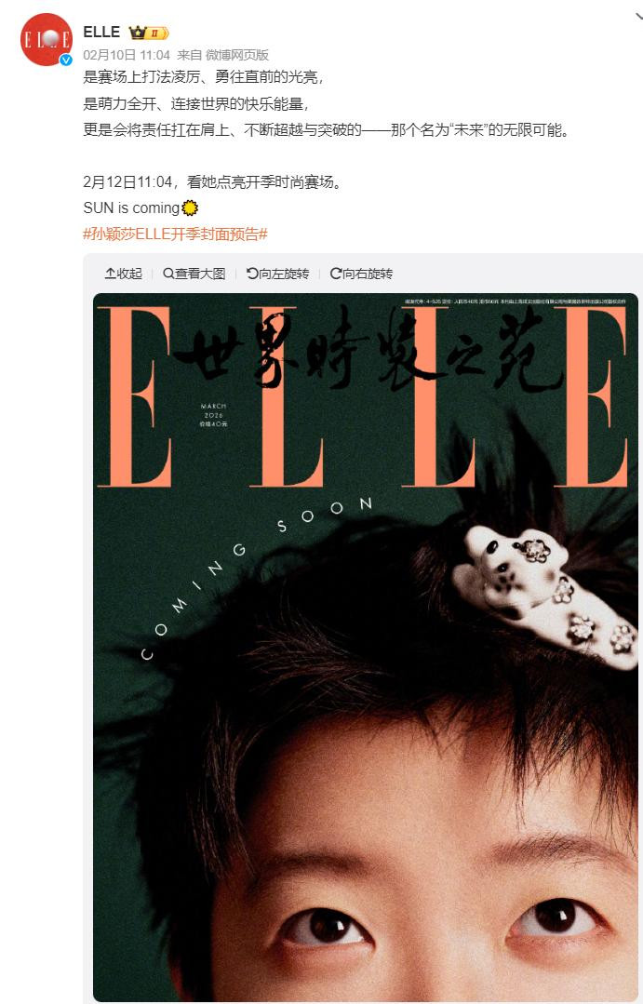Click the first orange E of ELLE masthead
This screenshot has width=643, height=1004.
point(135,397)
